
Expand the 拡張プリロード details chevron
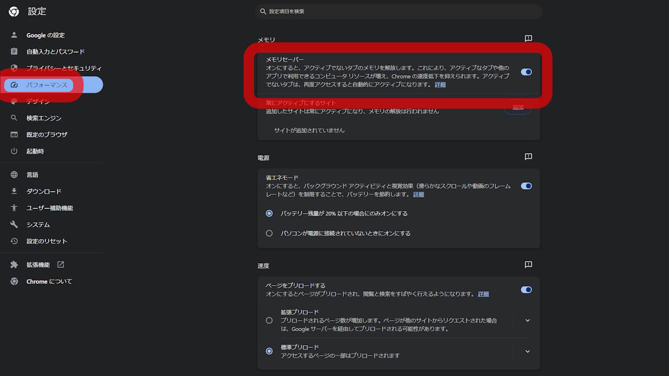click(527, 320)
